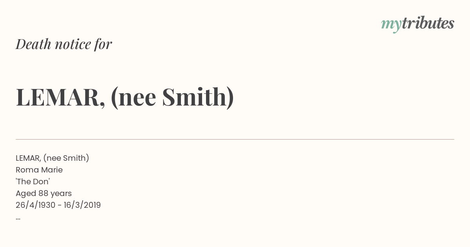Click the word 'Death' in the heading
This screenshot has height=247, width=470.
33,44
